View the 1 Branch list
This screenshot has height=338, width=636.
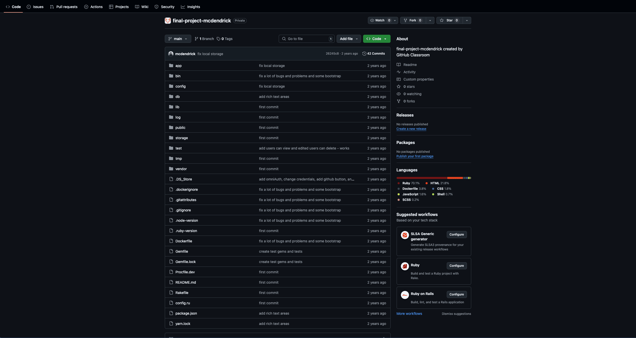click(x=204, y=39)
